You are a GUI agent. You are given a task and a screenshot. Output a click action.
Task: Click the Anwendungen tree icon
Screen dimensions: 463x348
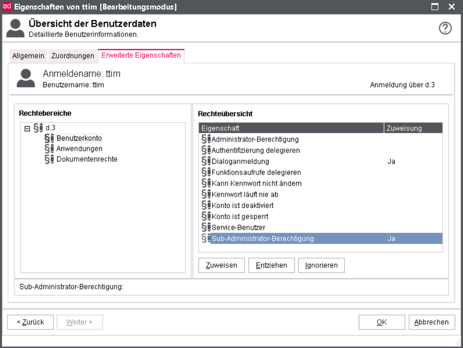(49, 149)
